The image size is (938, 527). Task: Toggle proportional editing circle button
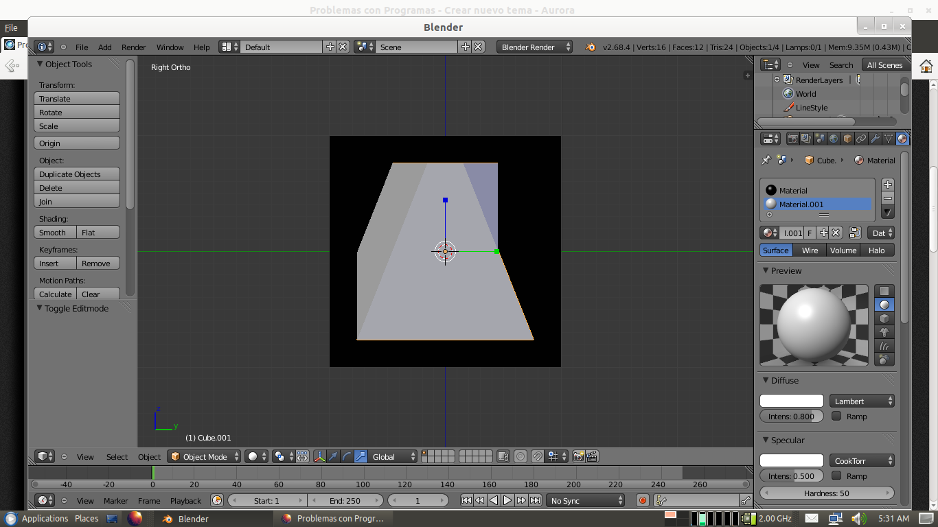coord(521,456)
